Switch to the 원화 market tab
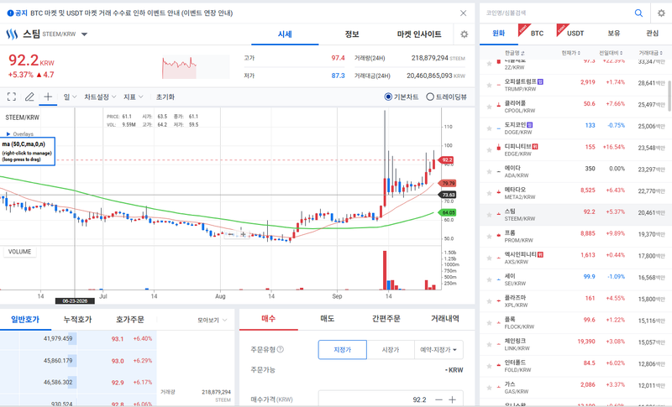 [498, 34]
